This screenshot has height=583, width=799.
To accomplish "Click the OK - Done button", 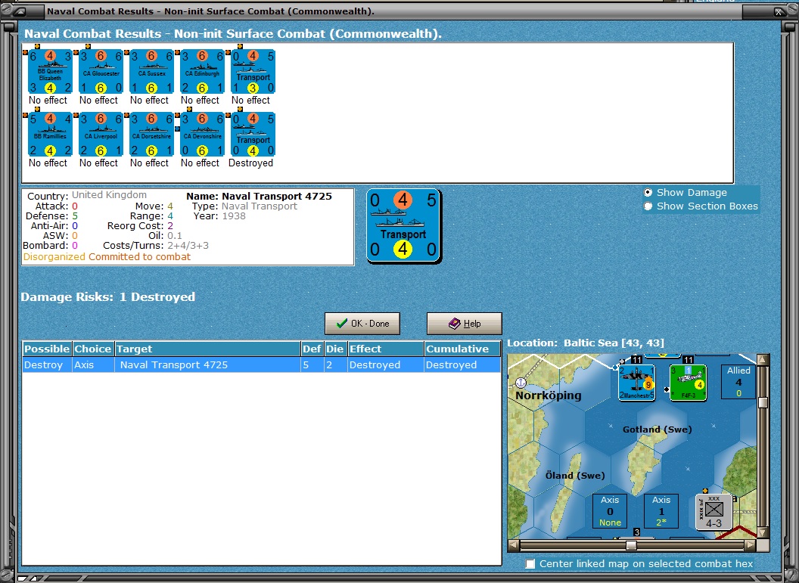I will tap(362, 324).
